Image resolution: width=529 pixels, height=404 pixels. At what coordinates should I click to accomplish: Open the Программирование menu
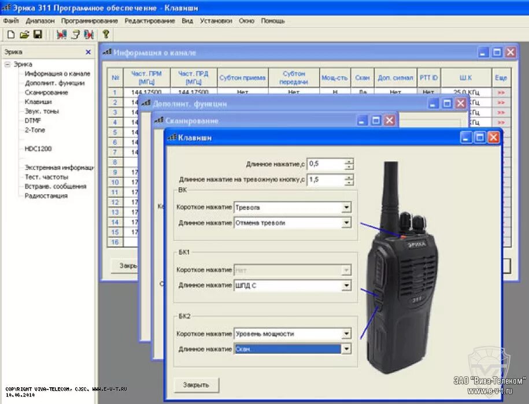90,21
